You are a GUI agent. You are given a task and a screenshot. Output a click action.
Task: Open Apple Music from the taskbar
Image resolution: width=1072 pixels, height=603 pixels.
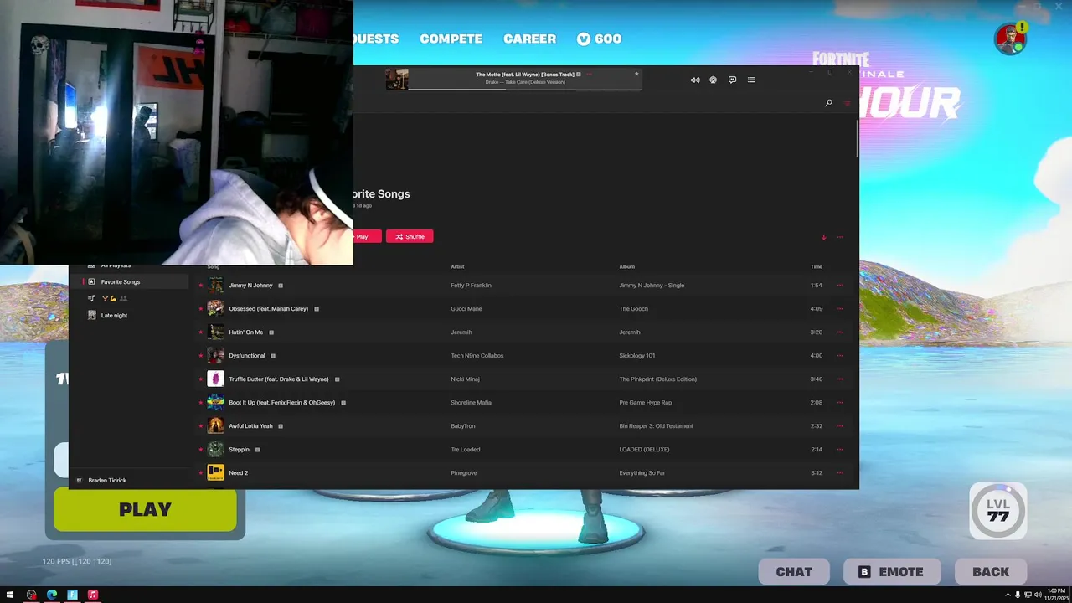point(93,595)
